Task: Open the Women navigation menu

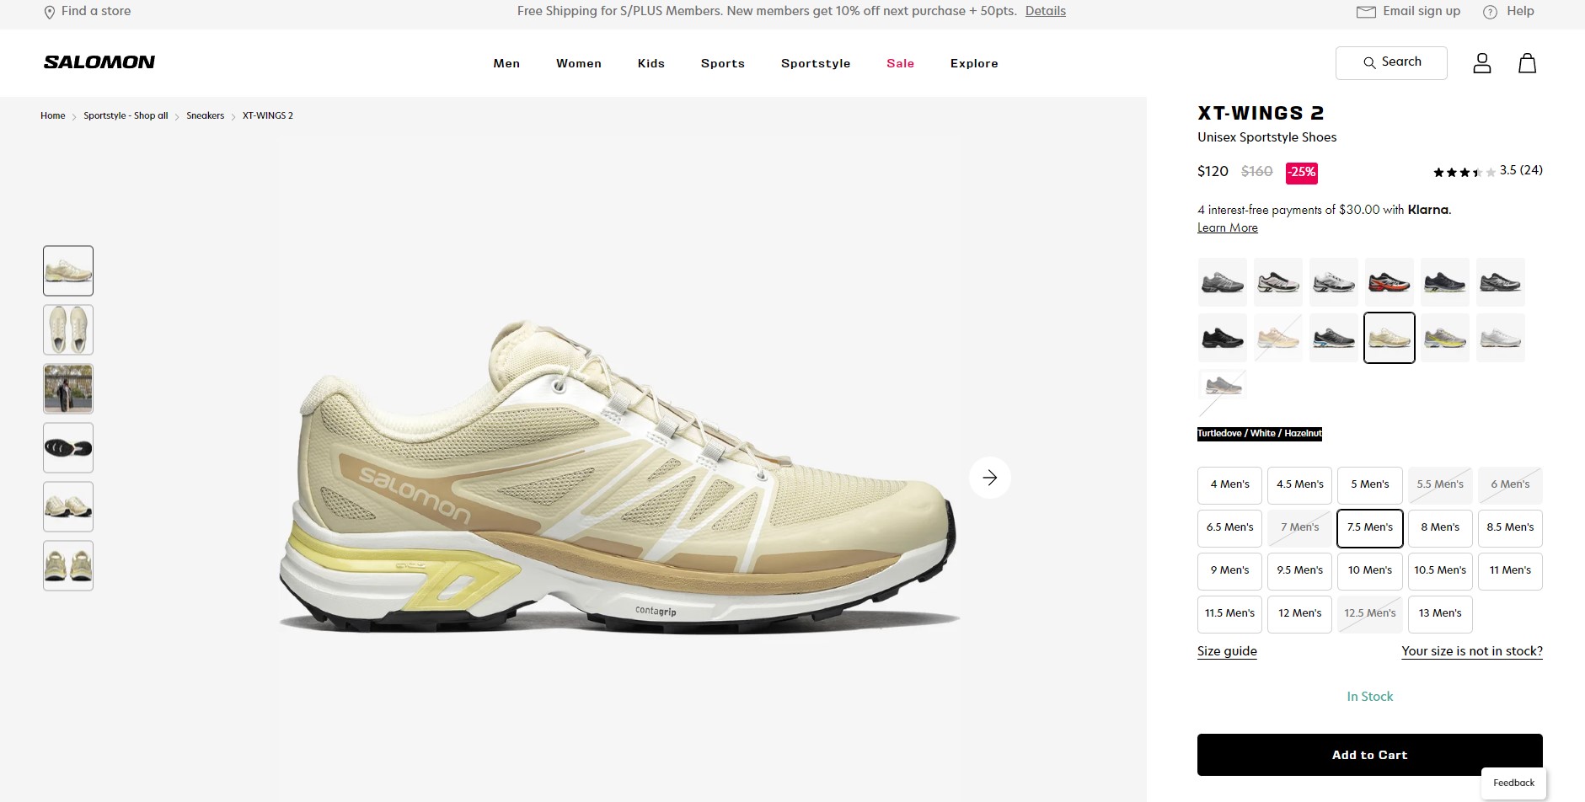Action: (x=578, y=63)
